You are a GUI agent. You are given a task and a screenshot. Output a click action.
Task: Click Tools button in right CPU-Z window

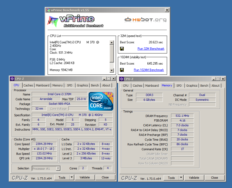pos(171,178)
